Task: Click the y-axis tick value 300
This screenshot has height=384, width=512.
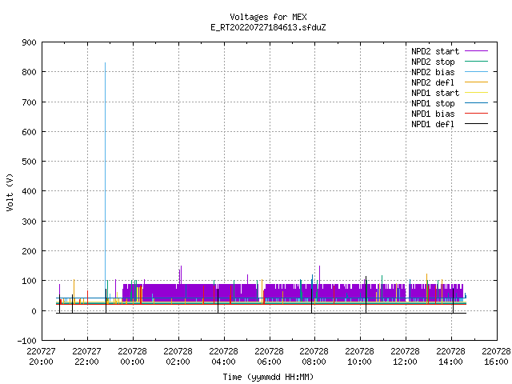Action: coord(29,222)
